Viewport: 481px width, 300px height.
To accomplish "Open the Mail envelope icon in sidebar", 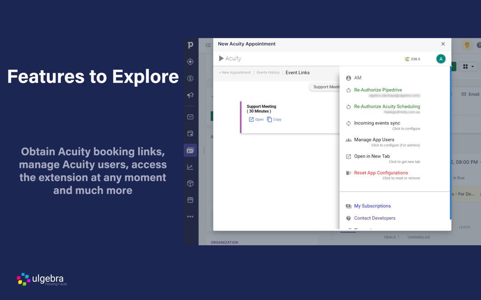I will 190,116.
